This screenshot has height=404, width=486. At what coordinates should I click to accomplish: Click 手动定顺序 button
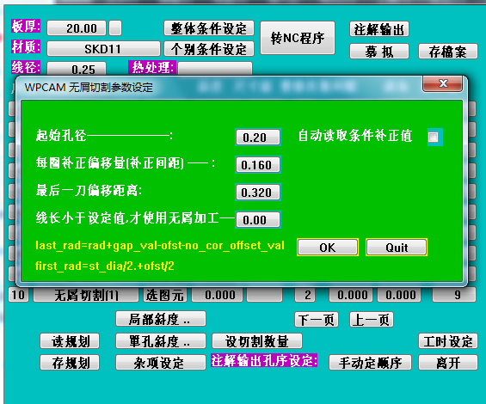(x=370, y=363)
